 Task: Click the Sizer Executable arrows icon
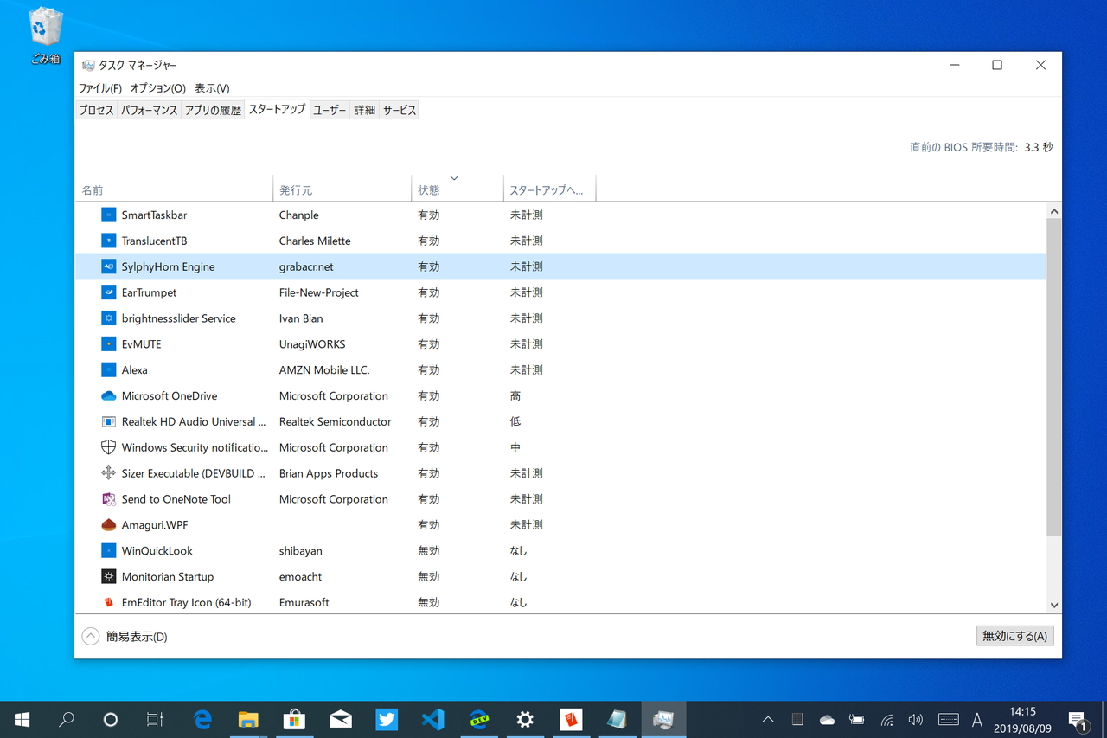pyautogui.click(x=108, y=473)
